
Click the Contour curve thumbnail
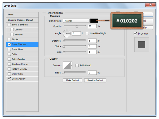[x=66, y=65]
